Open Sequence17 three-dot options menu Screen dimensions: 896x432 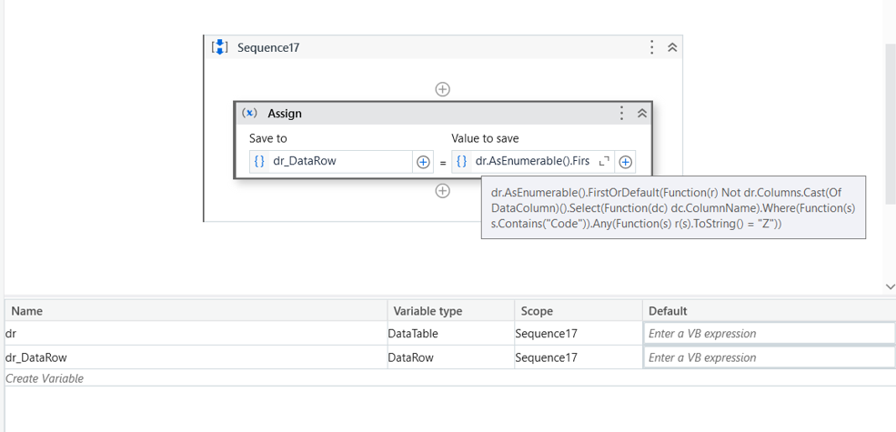[x=652, y=47]
